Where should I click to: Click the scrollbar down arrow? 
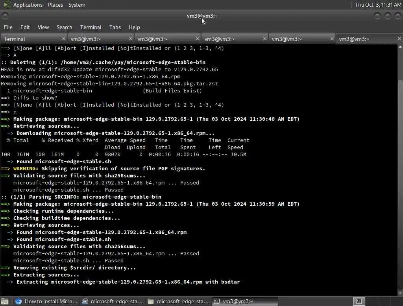pos(400,293)
